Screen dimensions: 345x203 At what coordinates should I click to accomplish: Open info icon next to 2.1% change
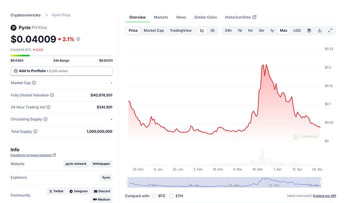pos(78,39)
